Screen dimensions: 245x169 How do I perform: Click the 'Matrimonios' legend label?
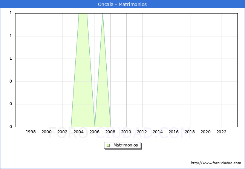[126, 145]
